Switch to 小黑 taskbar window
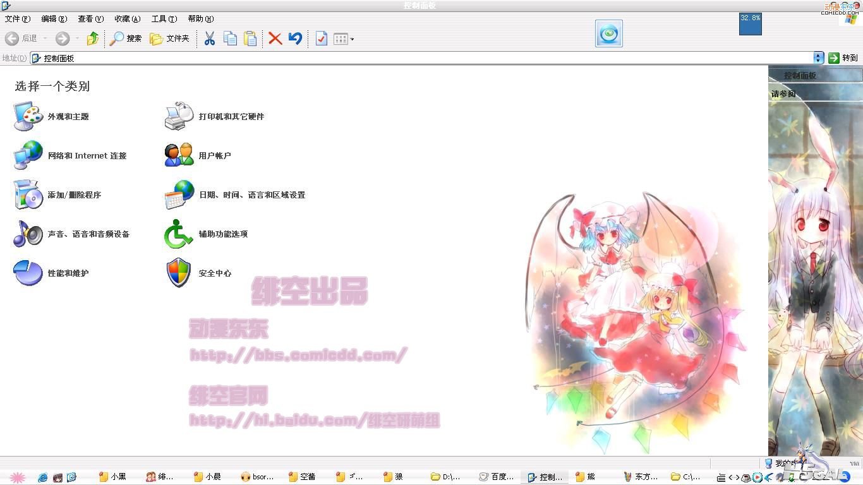Image resolution: width=863 pixels, height=485 pixels. (114, 477)
